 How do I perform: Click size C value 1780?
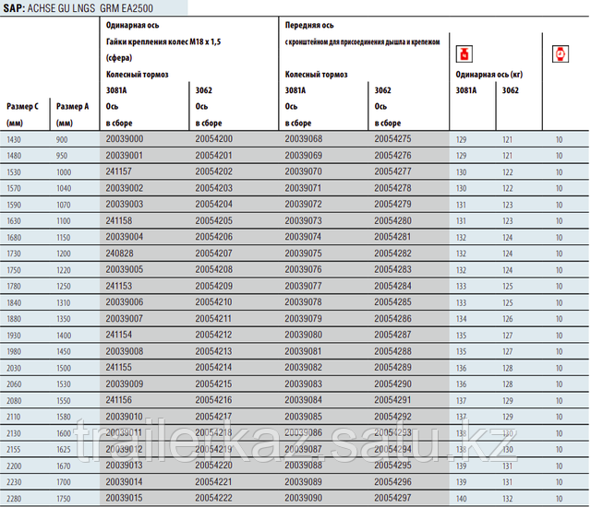pos(14,286)
